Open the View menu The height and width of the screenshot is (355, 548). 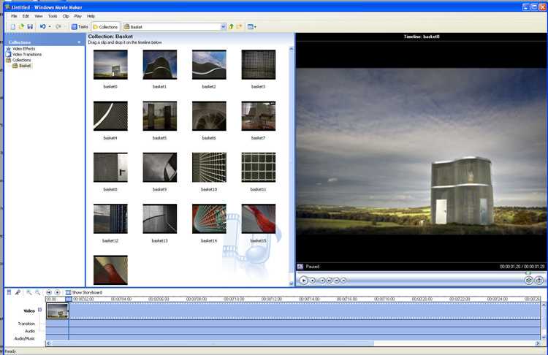coord(39,16)
